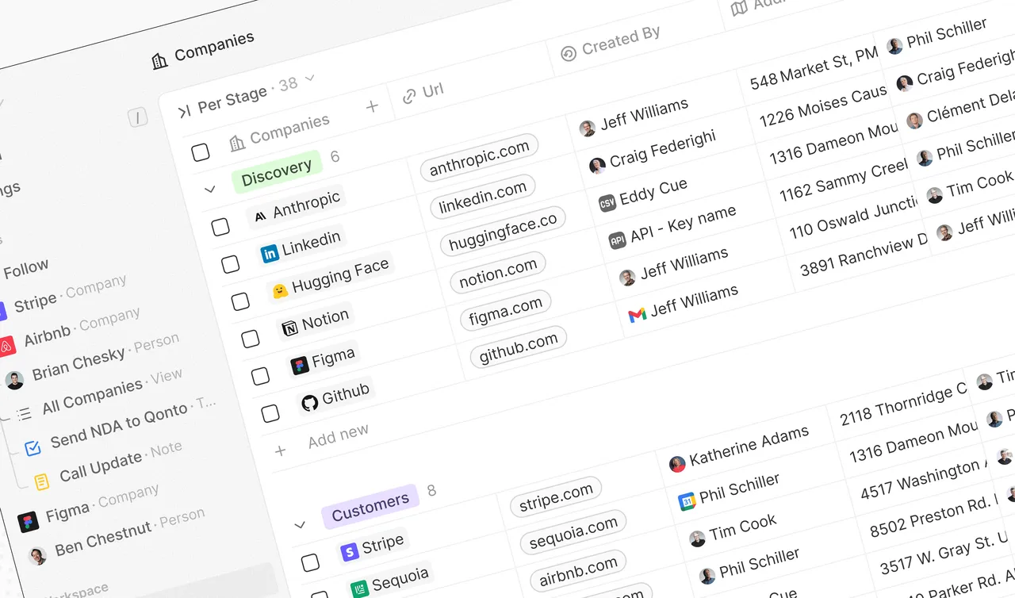
Task: Click the green Discovery stage tag
Action: pos(277,172)
